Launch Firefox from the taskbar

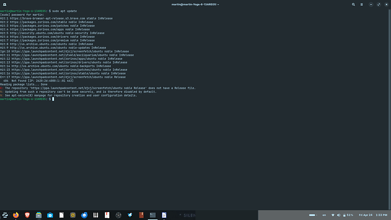click(x=16, y=215)
